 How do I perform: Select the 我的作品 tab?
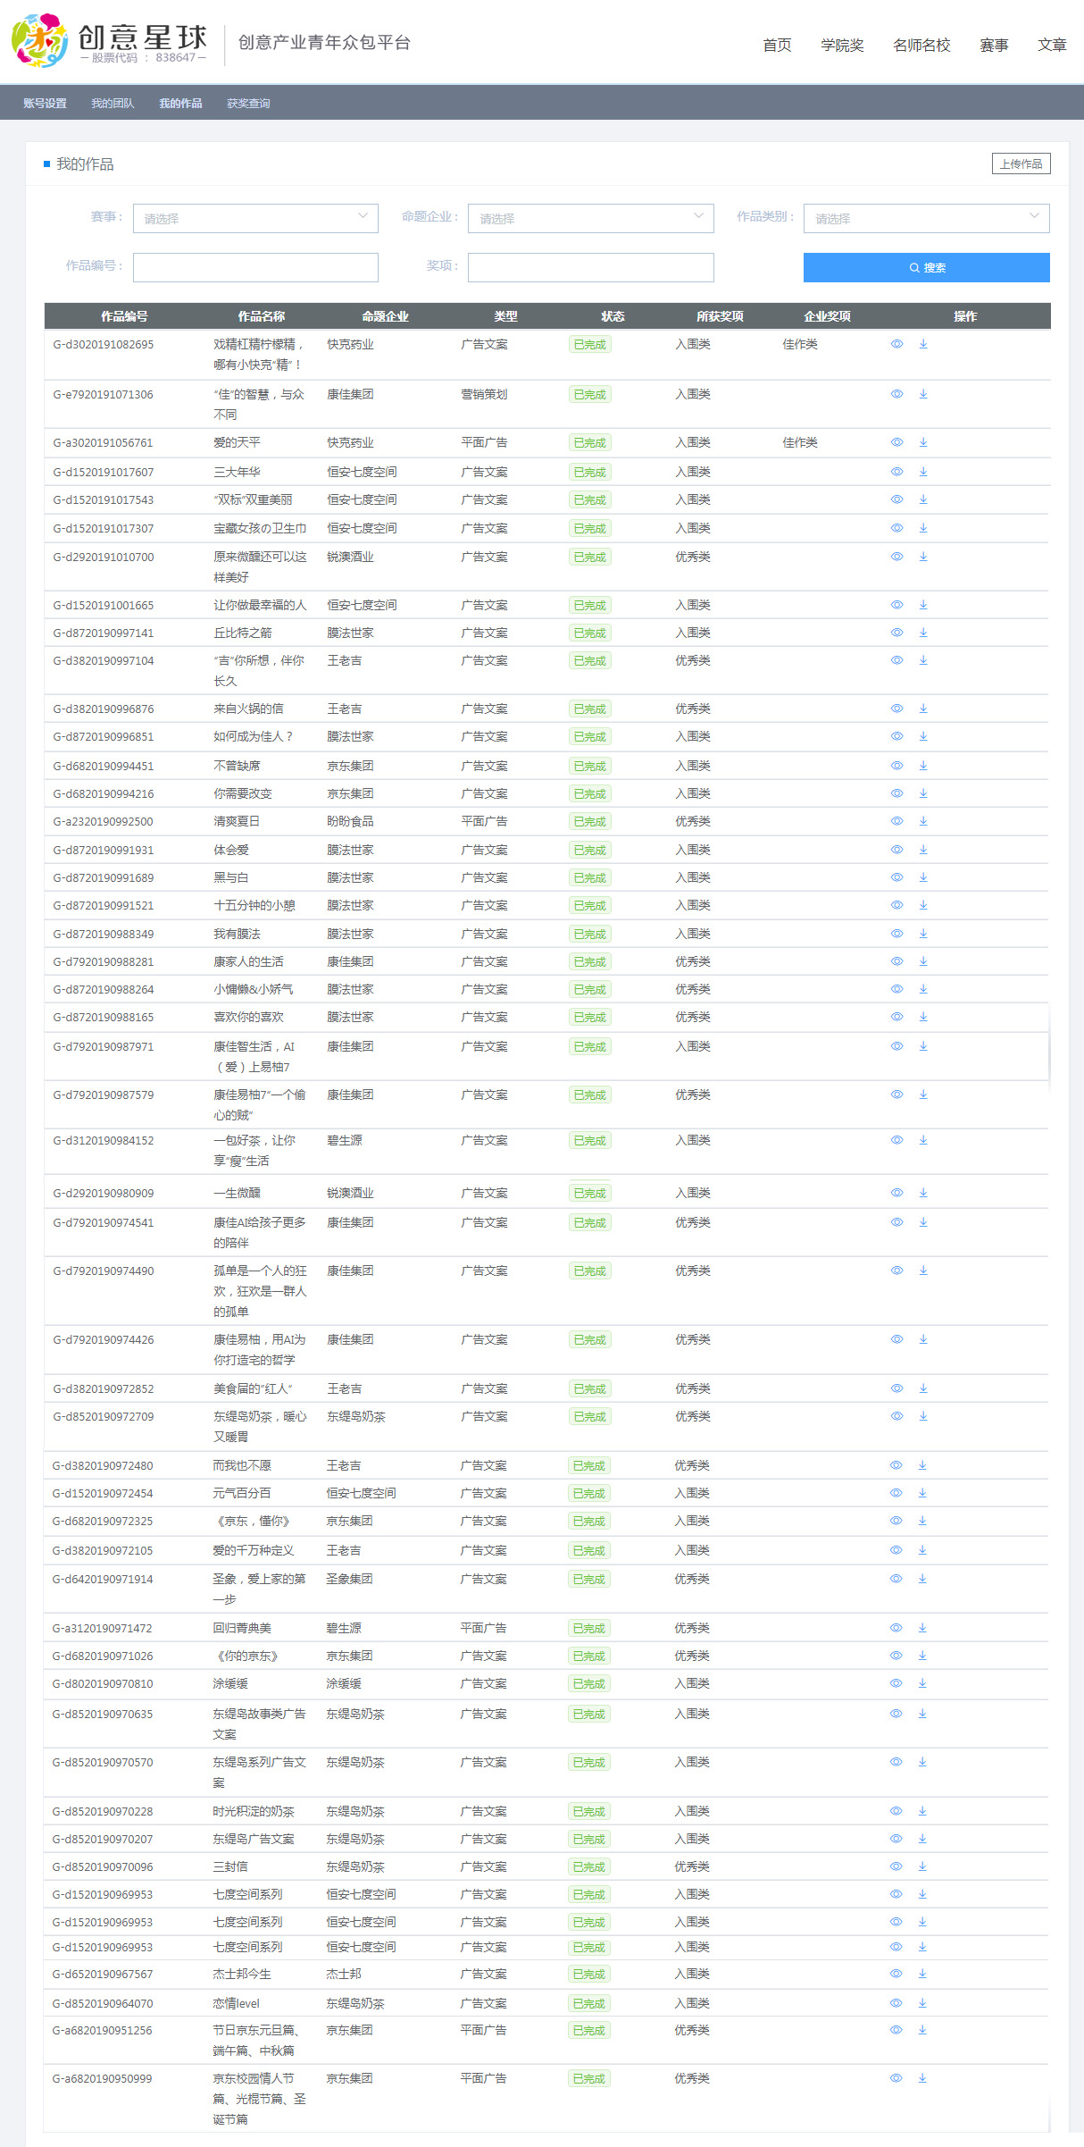[180, 104]
